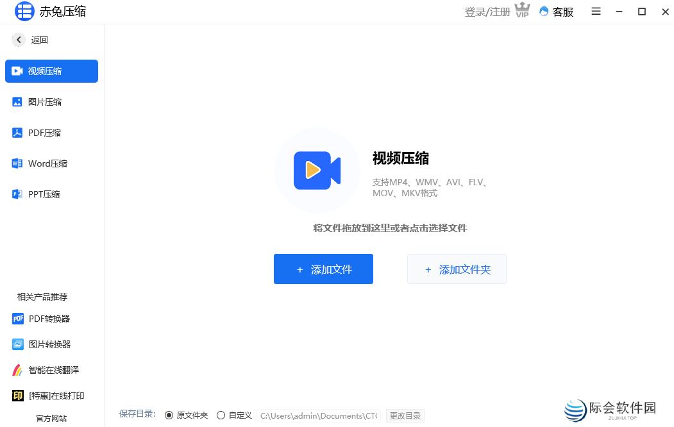This screenshot has width=674, height=427.
Task: Add files with the 添加文件 button
Action: pyautogui.click(x=323, y=269)
